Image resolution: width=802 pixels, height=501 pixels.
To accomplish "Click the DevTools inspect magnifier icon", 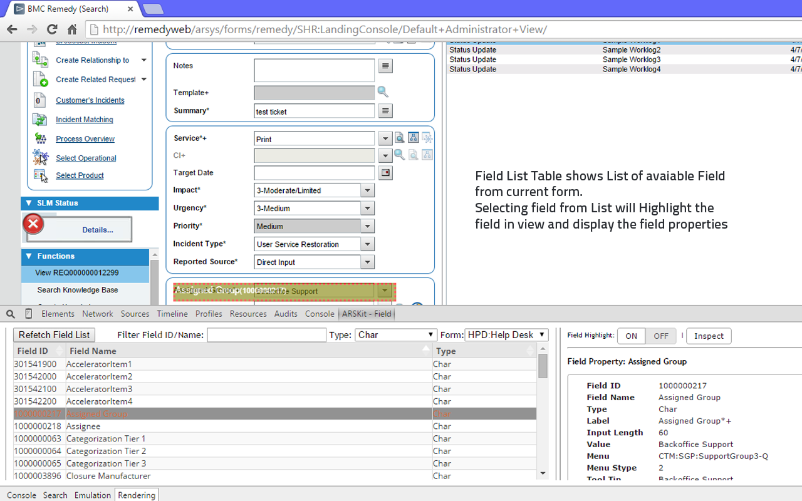I will pyautogui.click(x=10, y=313).
